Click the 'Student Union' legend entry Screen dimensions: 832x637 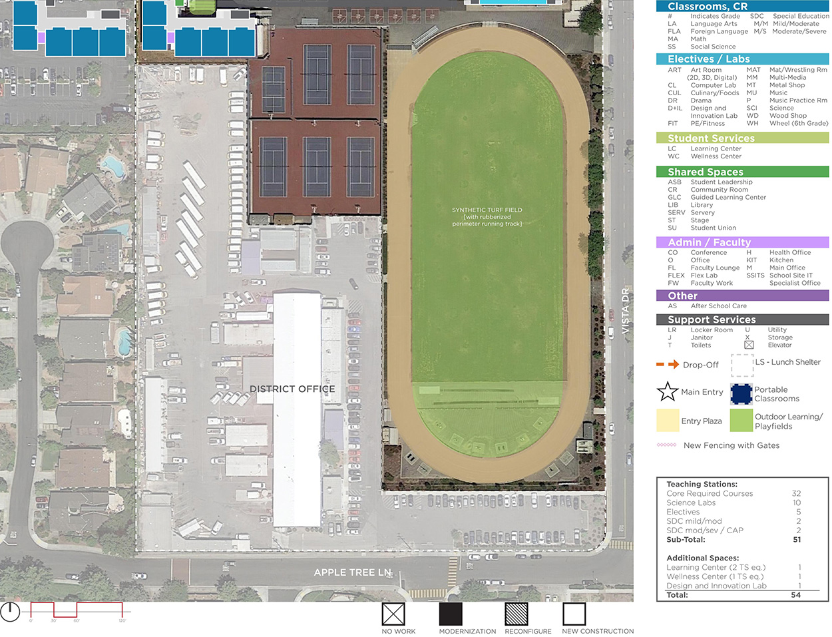[x=713, y=228]
